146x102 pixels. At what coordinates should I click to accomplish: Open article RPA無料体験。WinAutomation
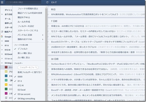click(x=85, y=14)
